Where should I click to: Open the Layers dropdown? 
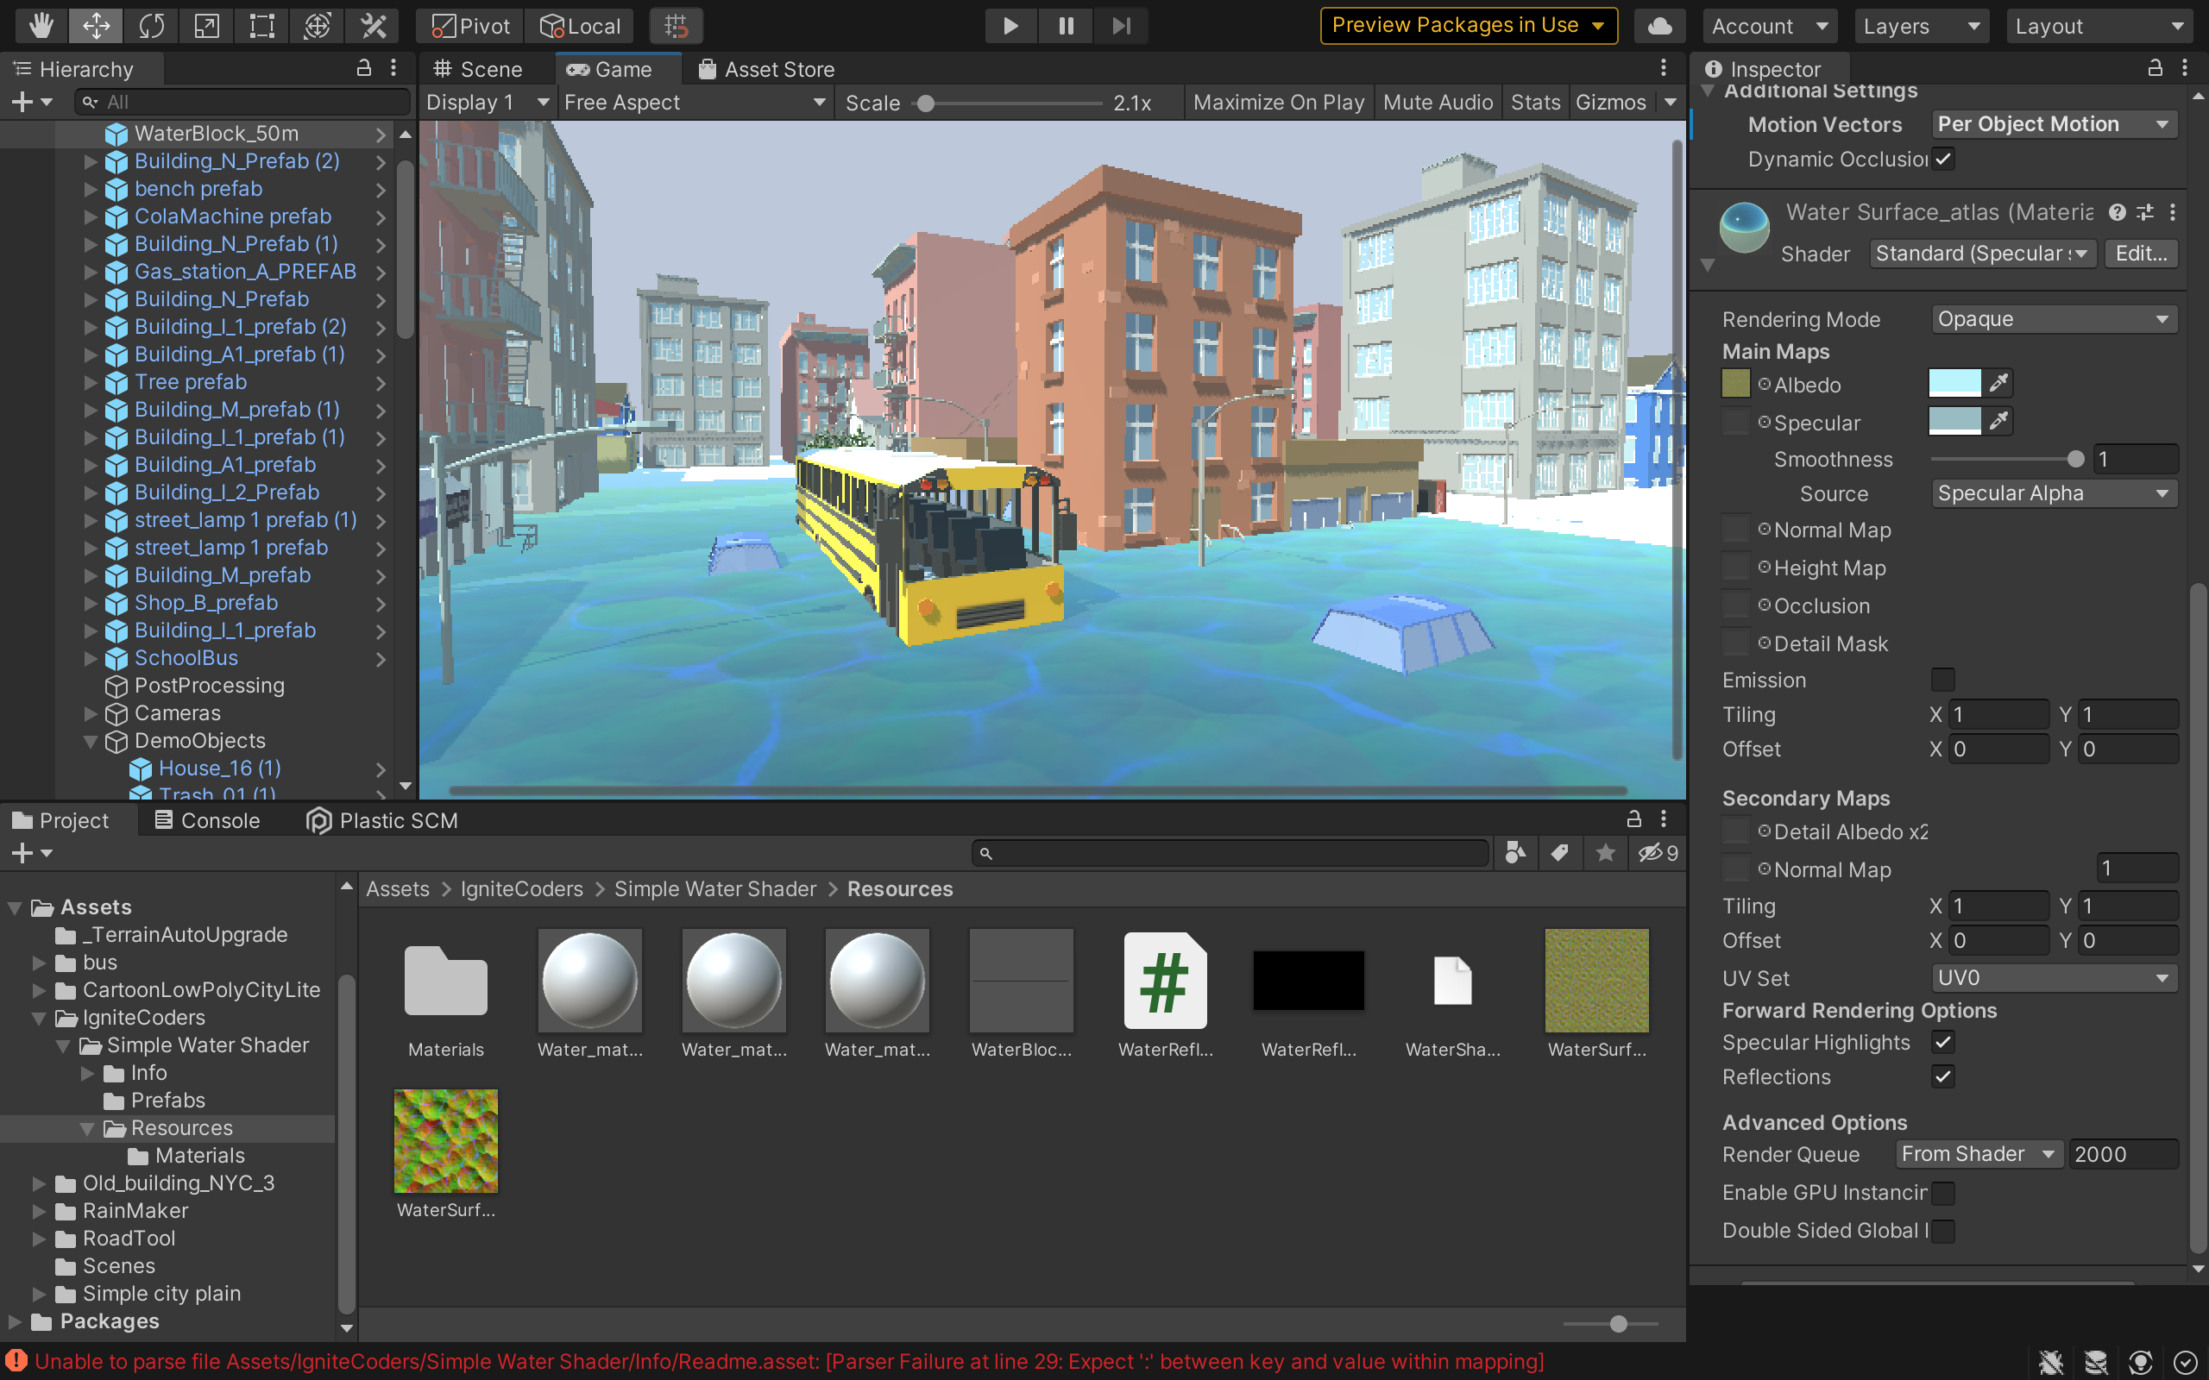point(1921,26)
